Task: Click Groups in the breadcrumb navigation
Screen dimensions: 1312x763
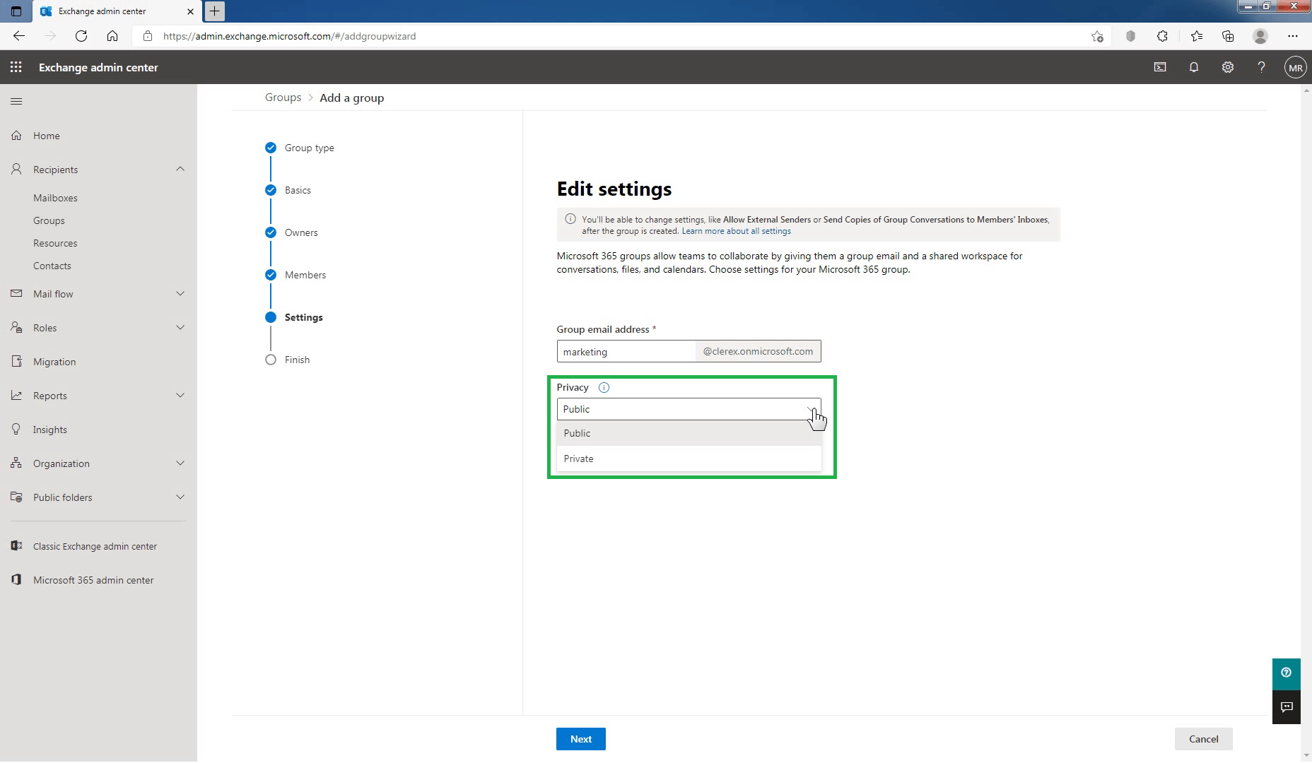Action: tap(283, 97)
